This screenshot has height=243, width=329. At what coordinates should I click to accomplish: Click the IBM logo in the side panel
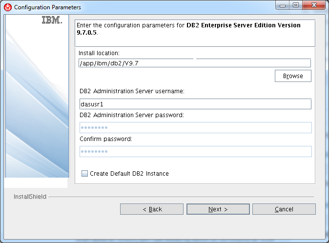pos(52,20)
